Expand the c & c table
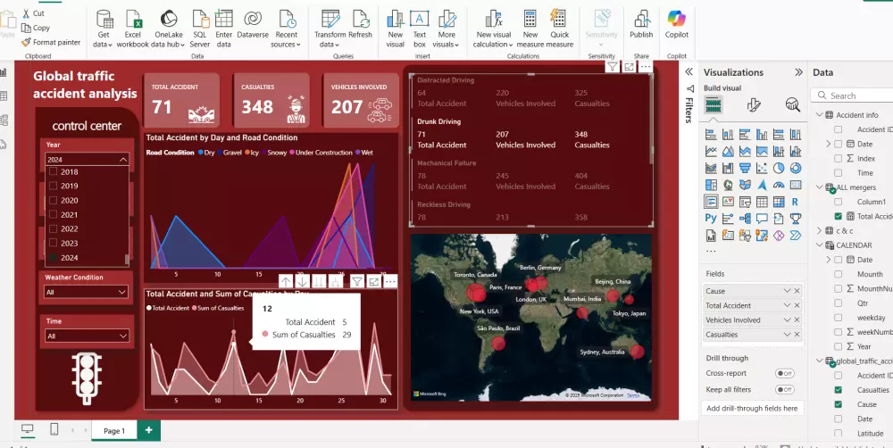The height and width of the screenshot is (448, 893). 820,230
